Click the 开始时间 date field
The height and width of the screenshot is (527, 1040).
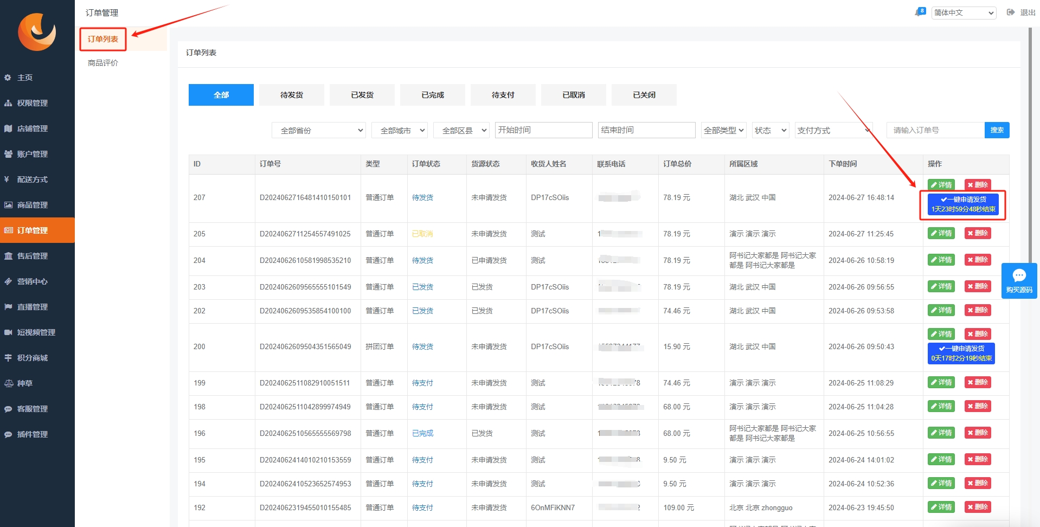[543, 130]
